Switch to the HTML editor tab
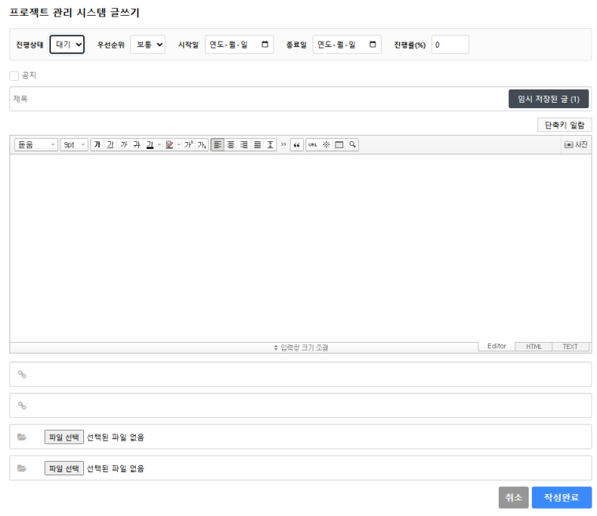Screen dimensions: 597x516 point(534,347)
